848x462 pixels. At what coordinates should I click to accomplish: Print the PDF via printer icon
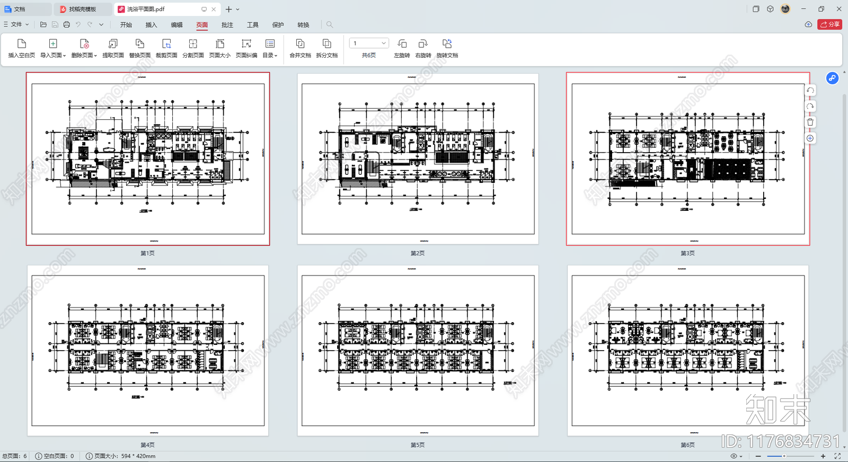66,24
